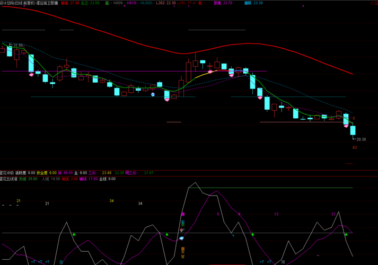The height and width of the screenshot is (265, 378).
Task: Click the 后卫 22.09 value in the header
Action: (90, 3)
